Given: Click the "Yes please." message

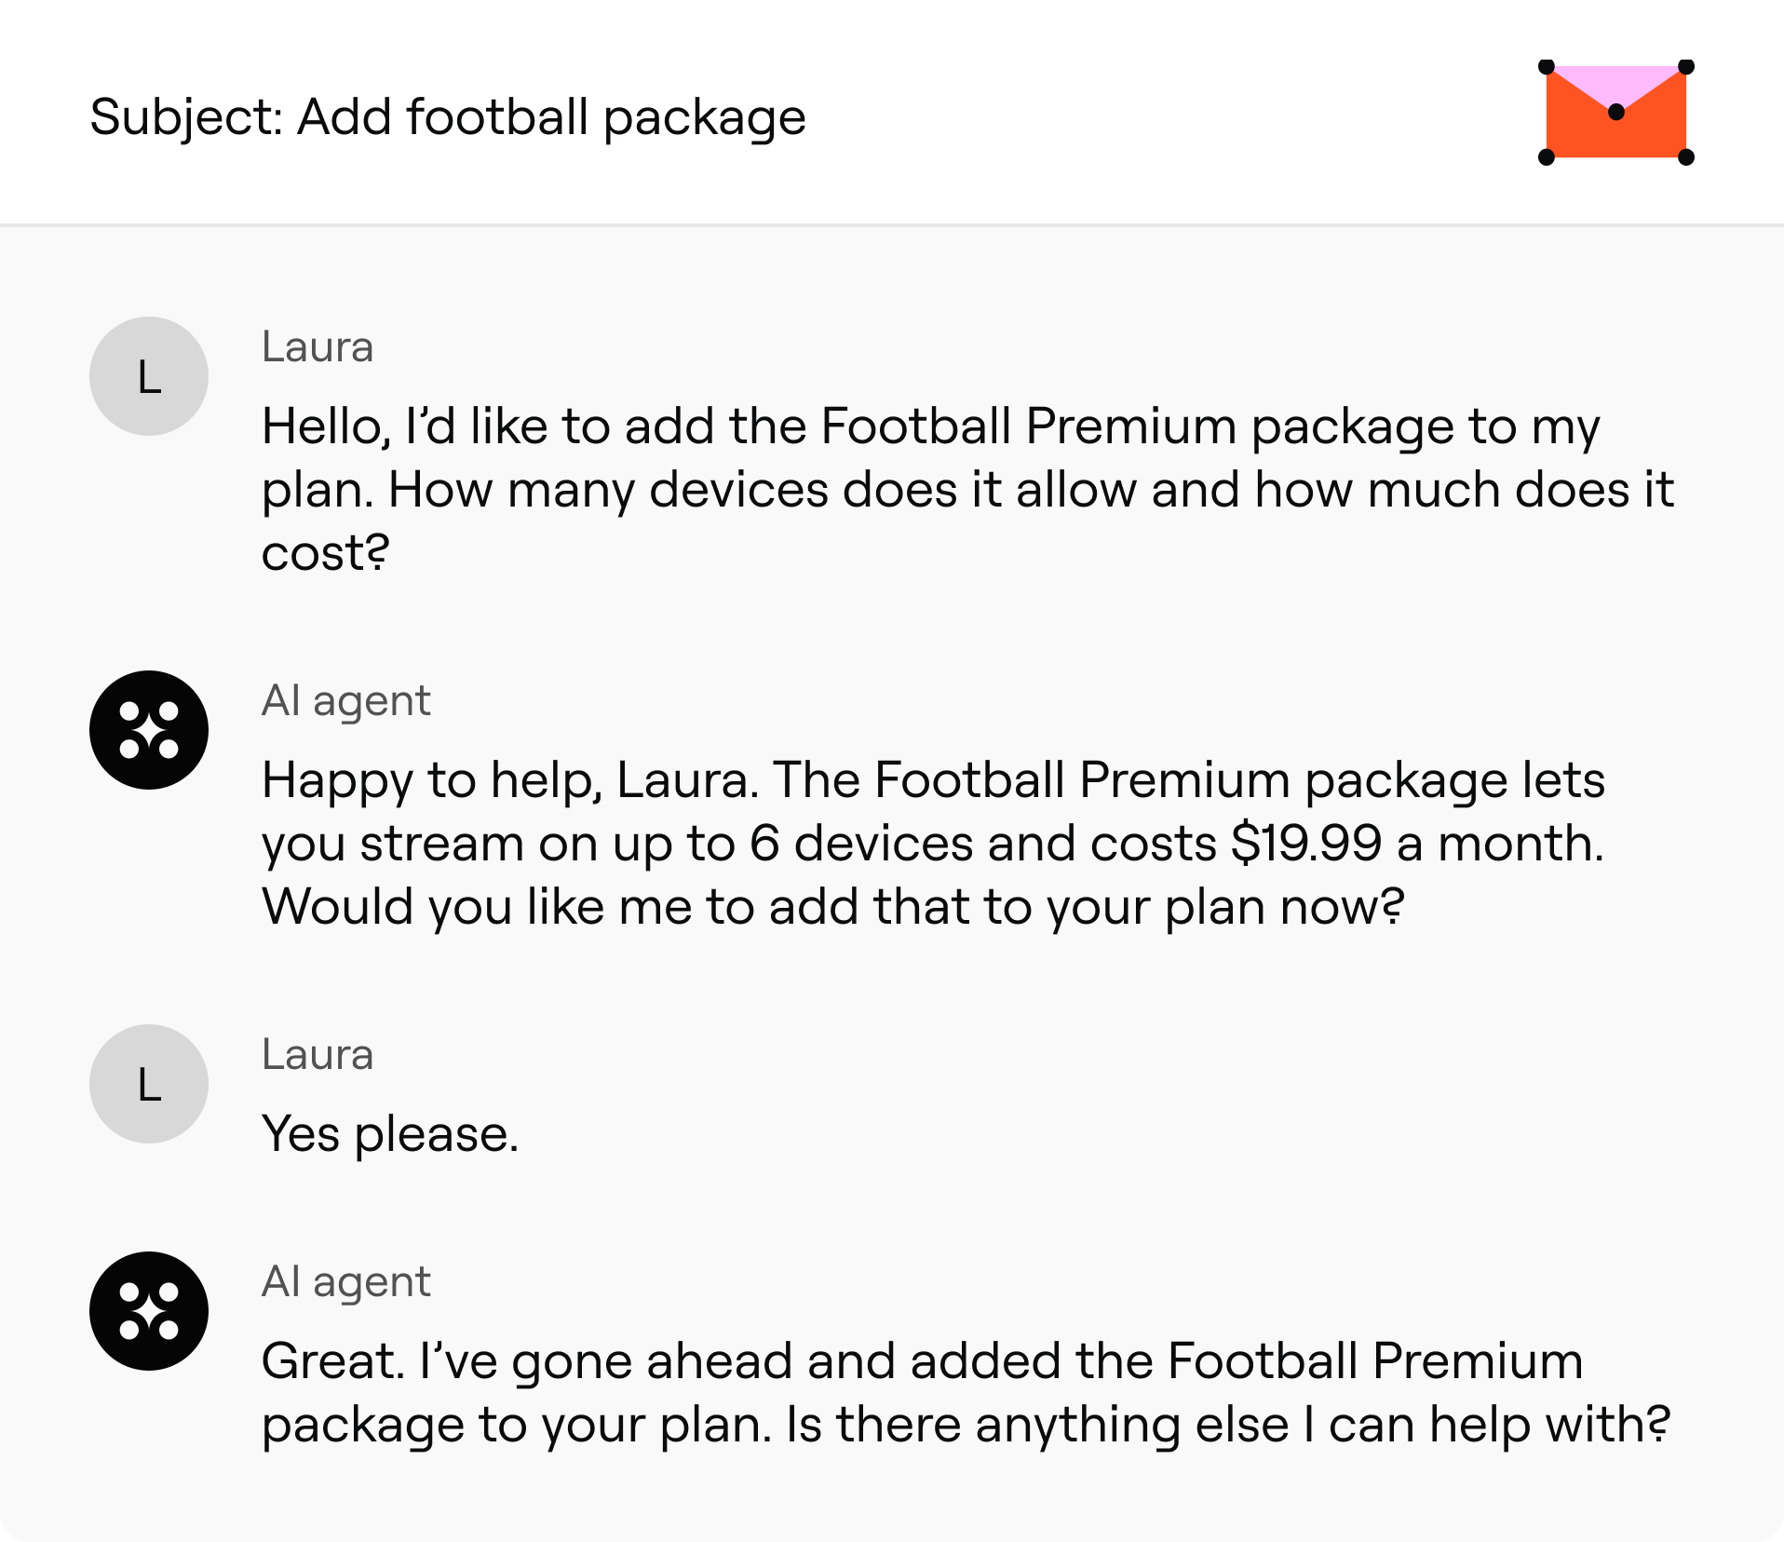Looking at the screenshot, I should (x=390, y=1134).
